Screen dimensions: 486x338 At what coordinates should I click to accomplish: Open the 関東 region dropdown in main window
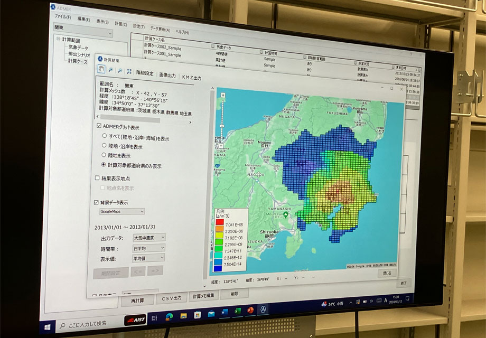pos(83,30)
